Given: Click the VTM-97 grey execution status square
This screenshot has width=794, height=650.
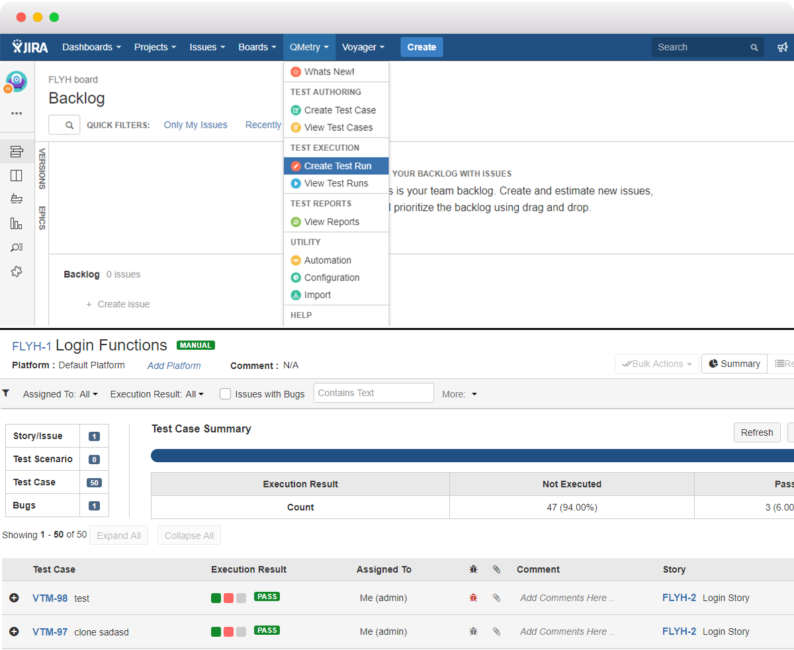Looking at the screenshot, I should coord(241,631).
